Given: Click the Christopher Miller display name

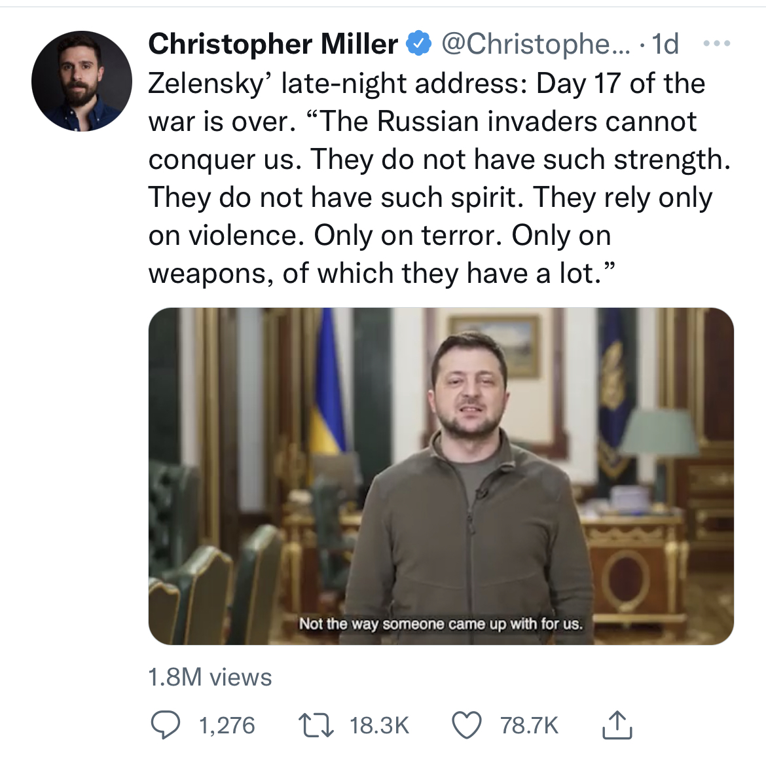Looking at the screenshot, I should [273, 44].
